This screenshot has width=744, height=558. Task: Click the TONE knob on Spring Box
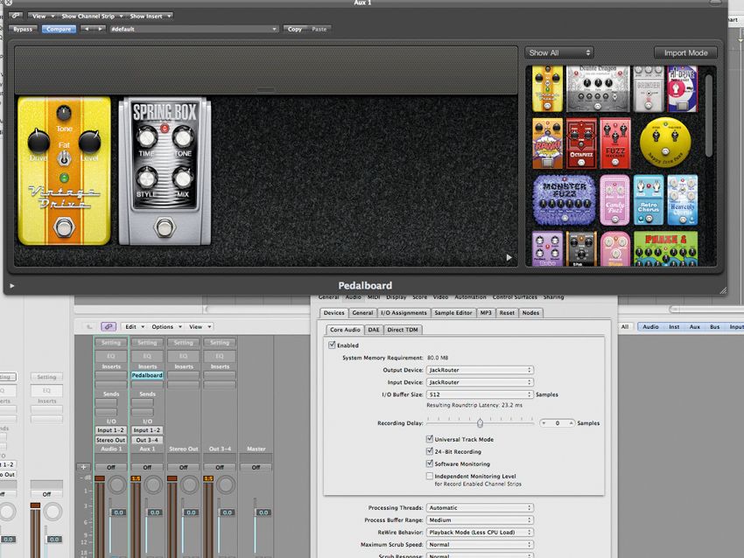click(x=182, y=137)
